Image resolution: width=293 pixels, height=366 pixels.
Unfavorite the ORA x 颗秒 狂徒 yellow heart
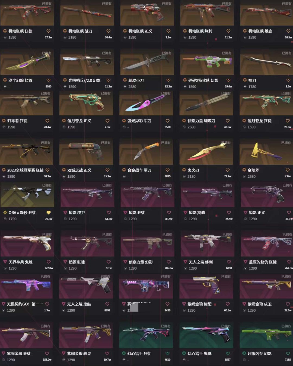click(x=49, y=213)
